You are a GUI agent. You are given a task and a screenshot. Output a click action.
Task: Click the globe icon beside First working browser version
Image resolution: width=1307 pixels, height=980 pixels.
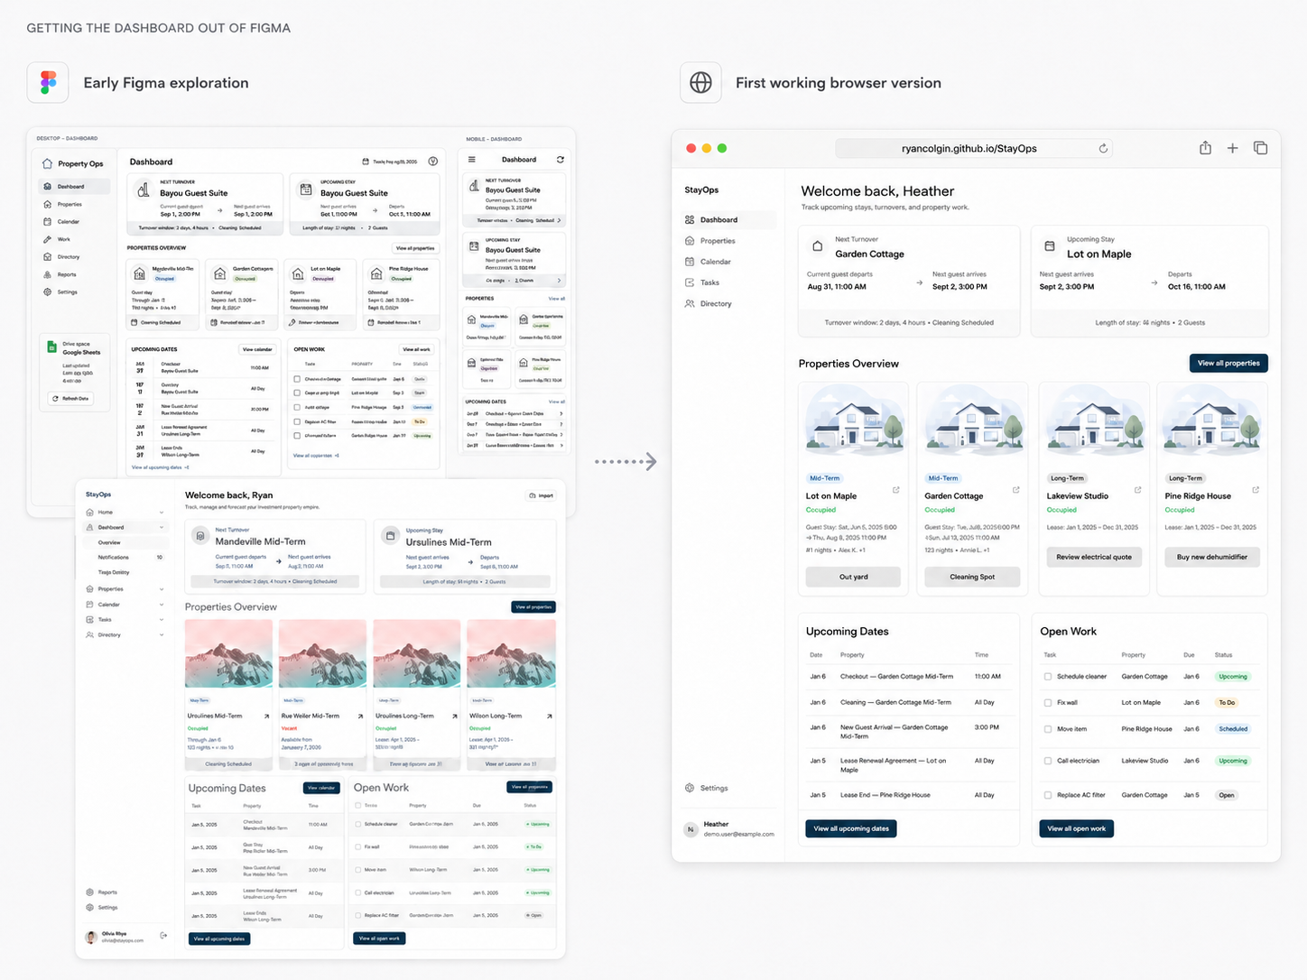tap(700, 82)
